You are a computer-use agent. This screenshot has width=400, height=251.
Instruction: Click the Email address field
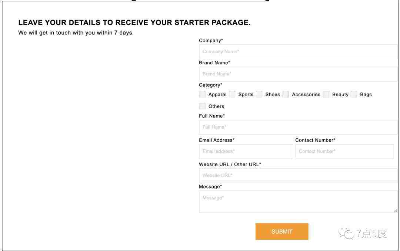tap(246, 152)
